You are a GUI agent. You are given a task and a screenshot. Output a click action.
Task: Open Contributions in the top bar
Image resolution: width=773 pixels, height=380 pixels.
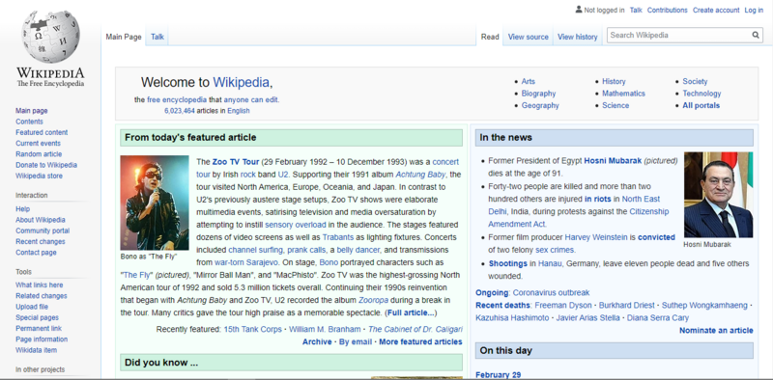pos(667,10)
